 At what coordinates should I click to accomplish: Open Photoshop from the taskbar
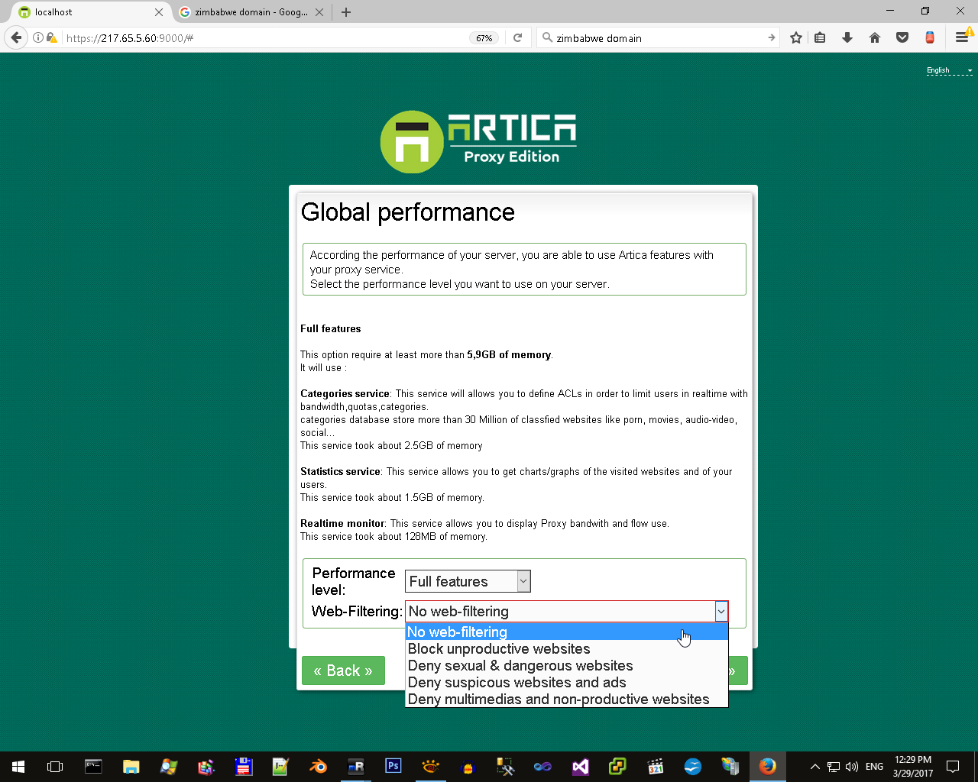(393, 766)
